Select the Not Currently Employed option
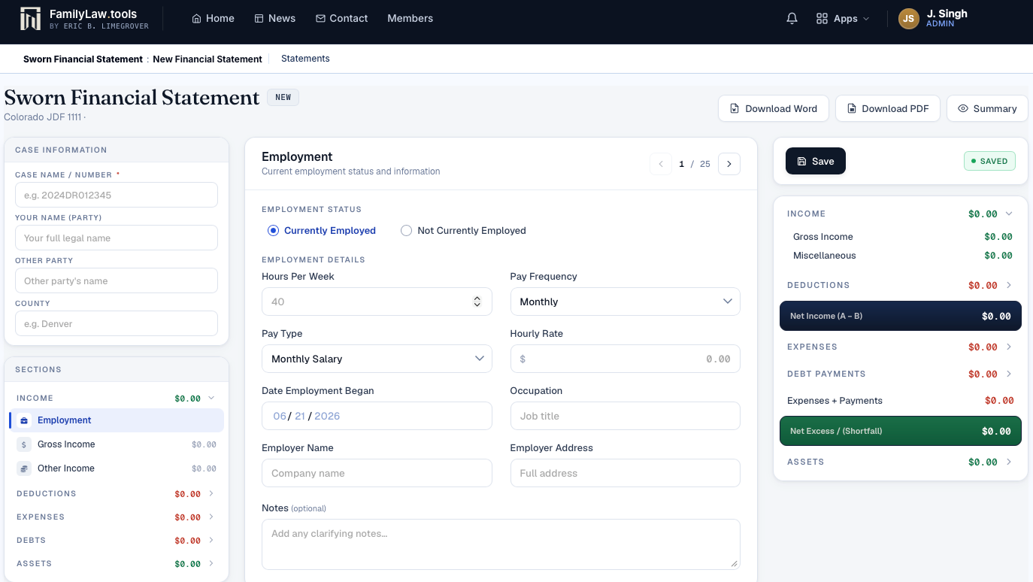The height and width of the screenshot is (582, 1033). pyautogui.click(x=463, y=231)
